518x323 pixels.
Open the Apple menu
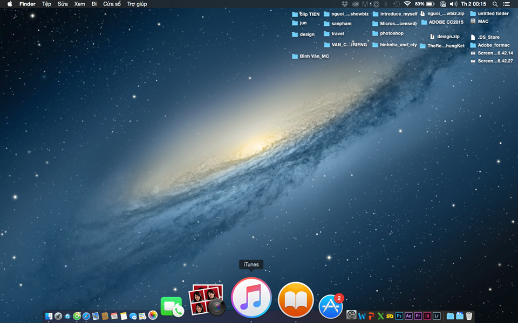click(9, 4)
